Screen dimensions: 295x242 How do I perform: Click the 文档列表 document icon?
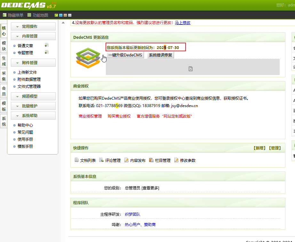coord(76,160)
